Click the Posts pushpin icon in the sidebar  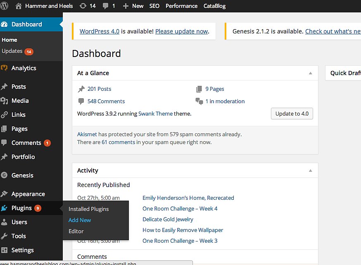point(4,87)
